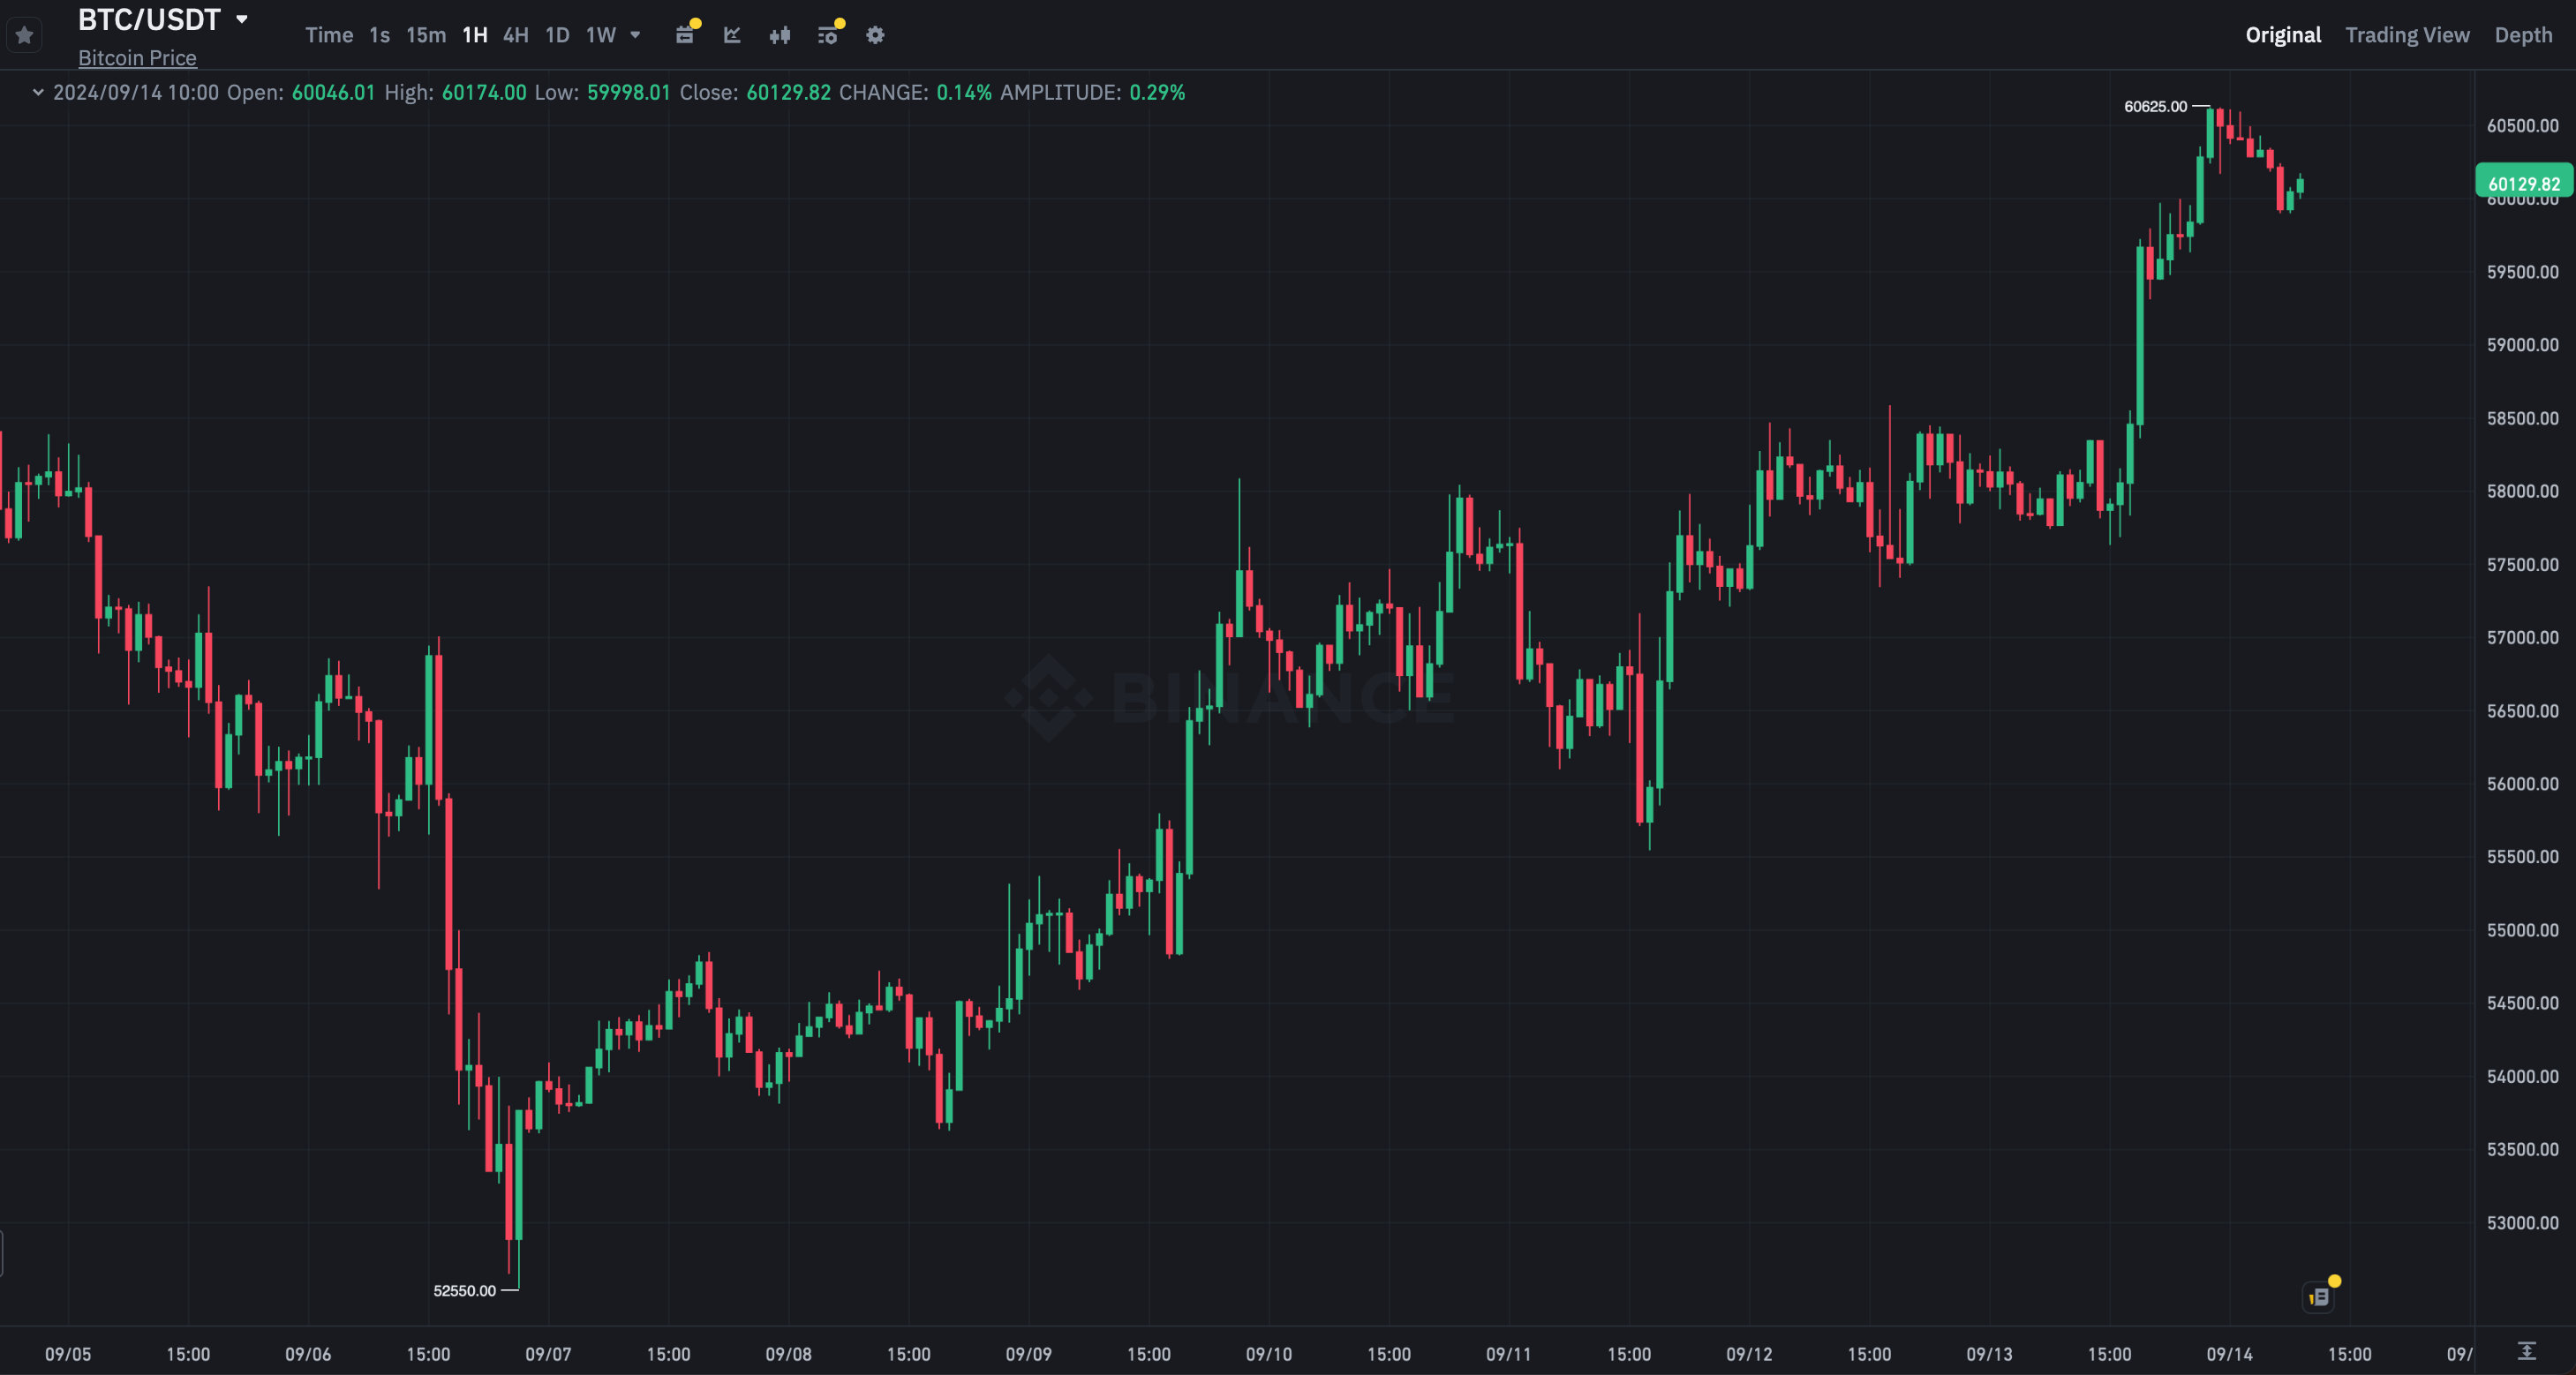The image size is (2576, 1375).
Task: Switch to the 4H interval
Action: pos(515,35)
